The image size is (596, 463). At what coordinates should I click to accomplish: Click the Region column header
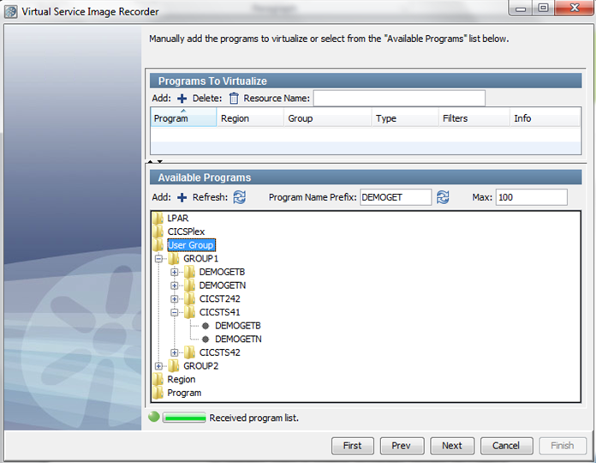(250, 118)
